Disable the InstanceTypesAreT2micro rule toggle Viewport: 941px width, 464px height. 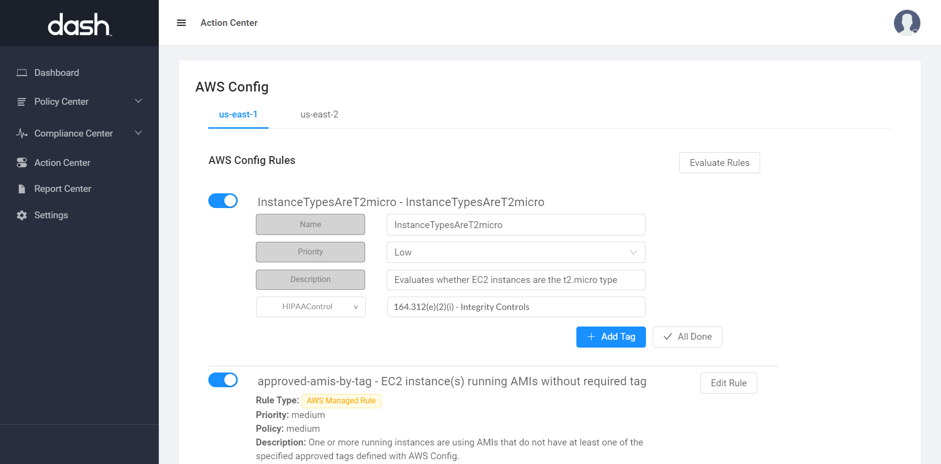pos(223,201)
